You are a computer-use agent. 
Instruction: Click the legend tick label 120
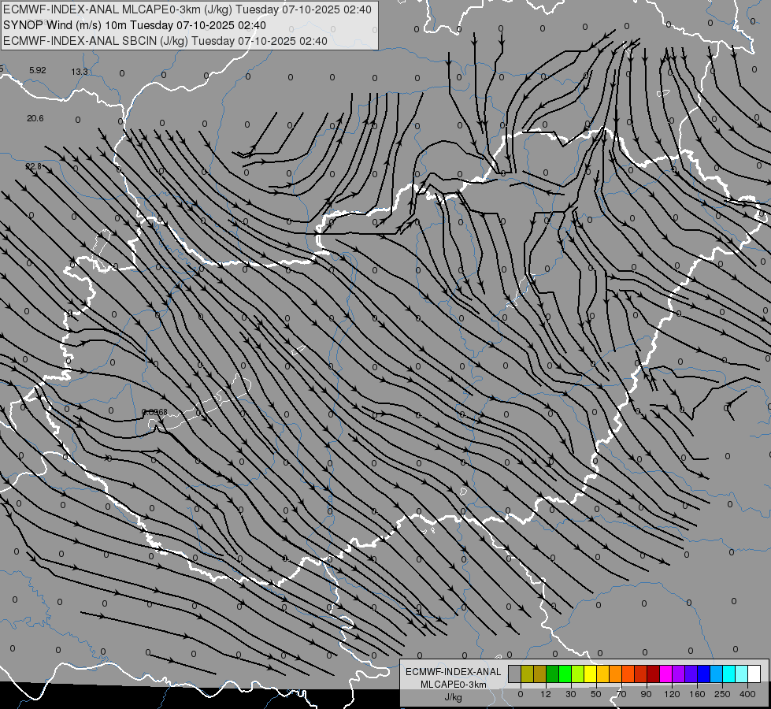672,694
